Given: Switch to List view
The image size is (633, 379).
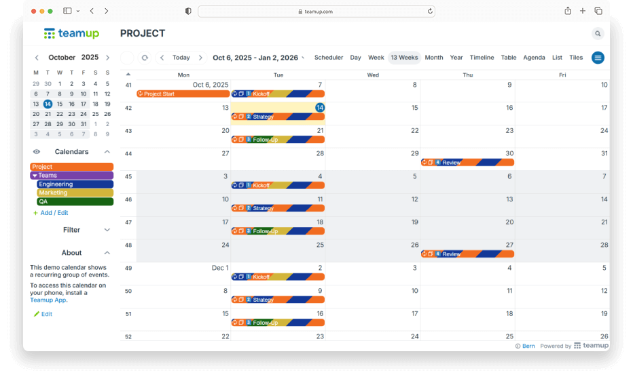Looking at the screenshot, I should click(557, 58).
